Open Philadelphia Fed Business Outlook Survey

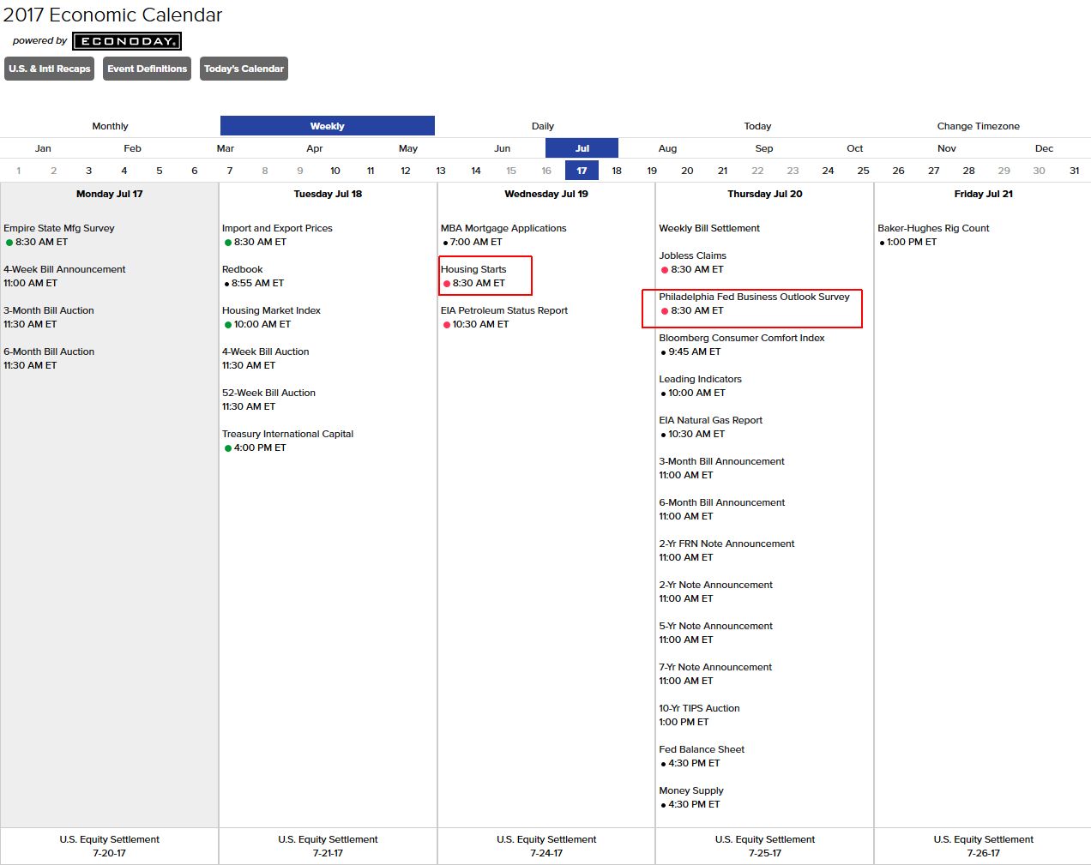tap(754, 297)
